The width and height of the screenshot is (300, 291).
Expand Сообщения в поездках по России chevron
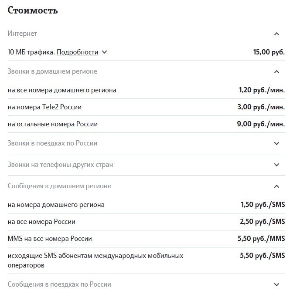click(276, 284)
